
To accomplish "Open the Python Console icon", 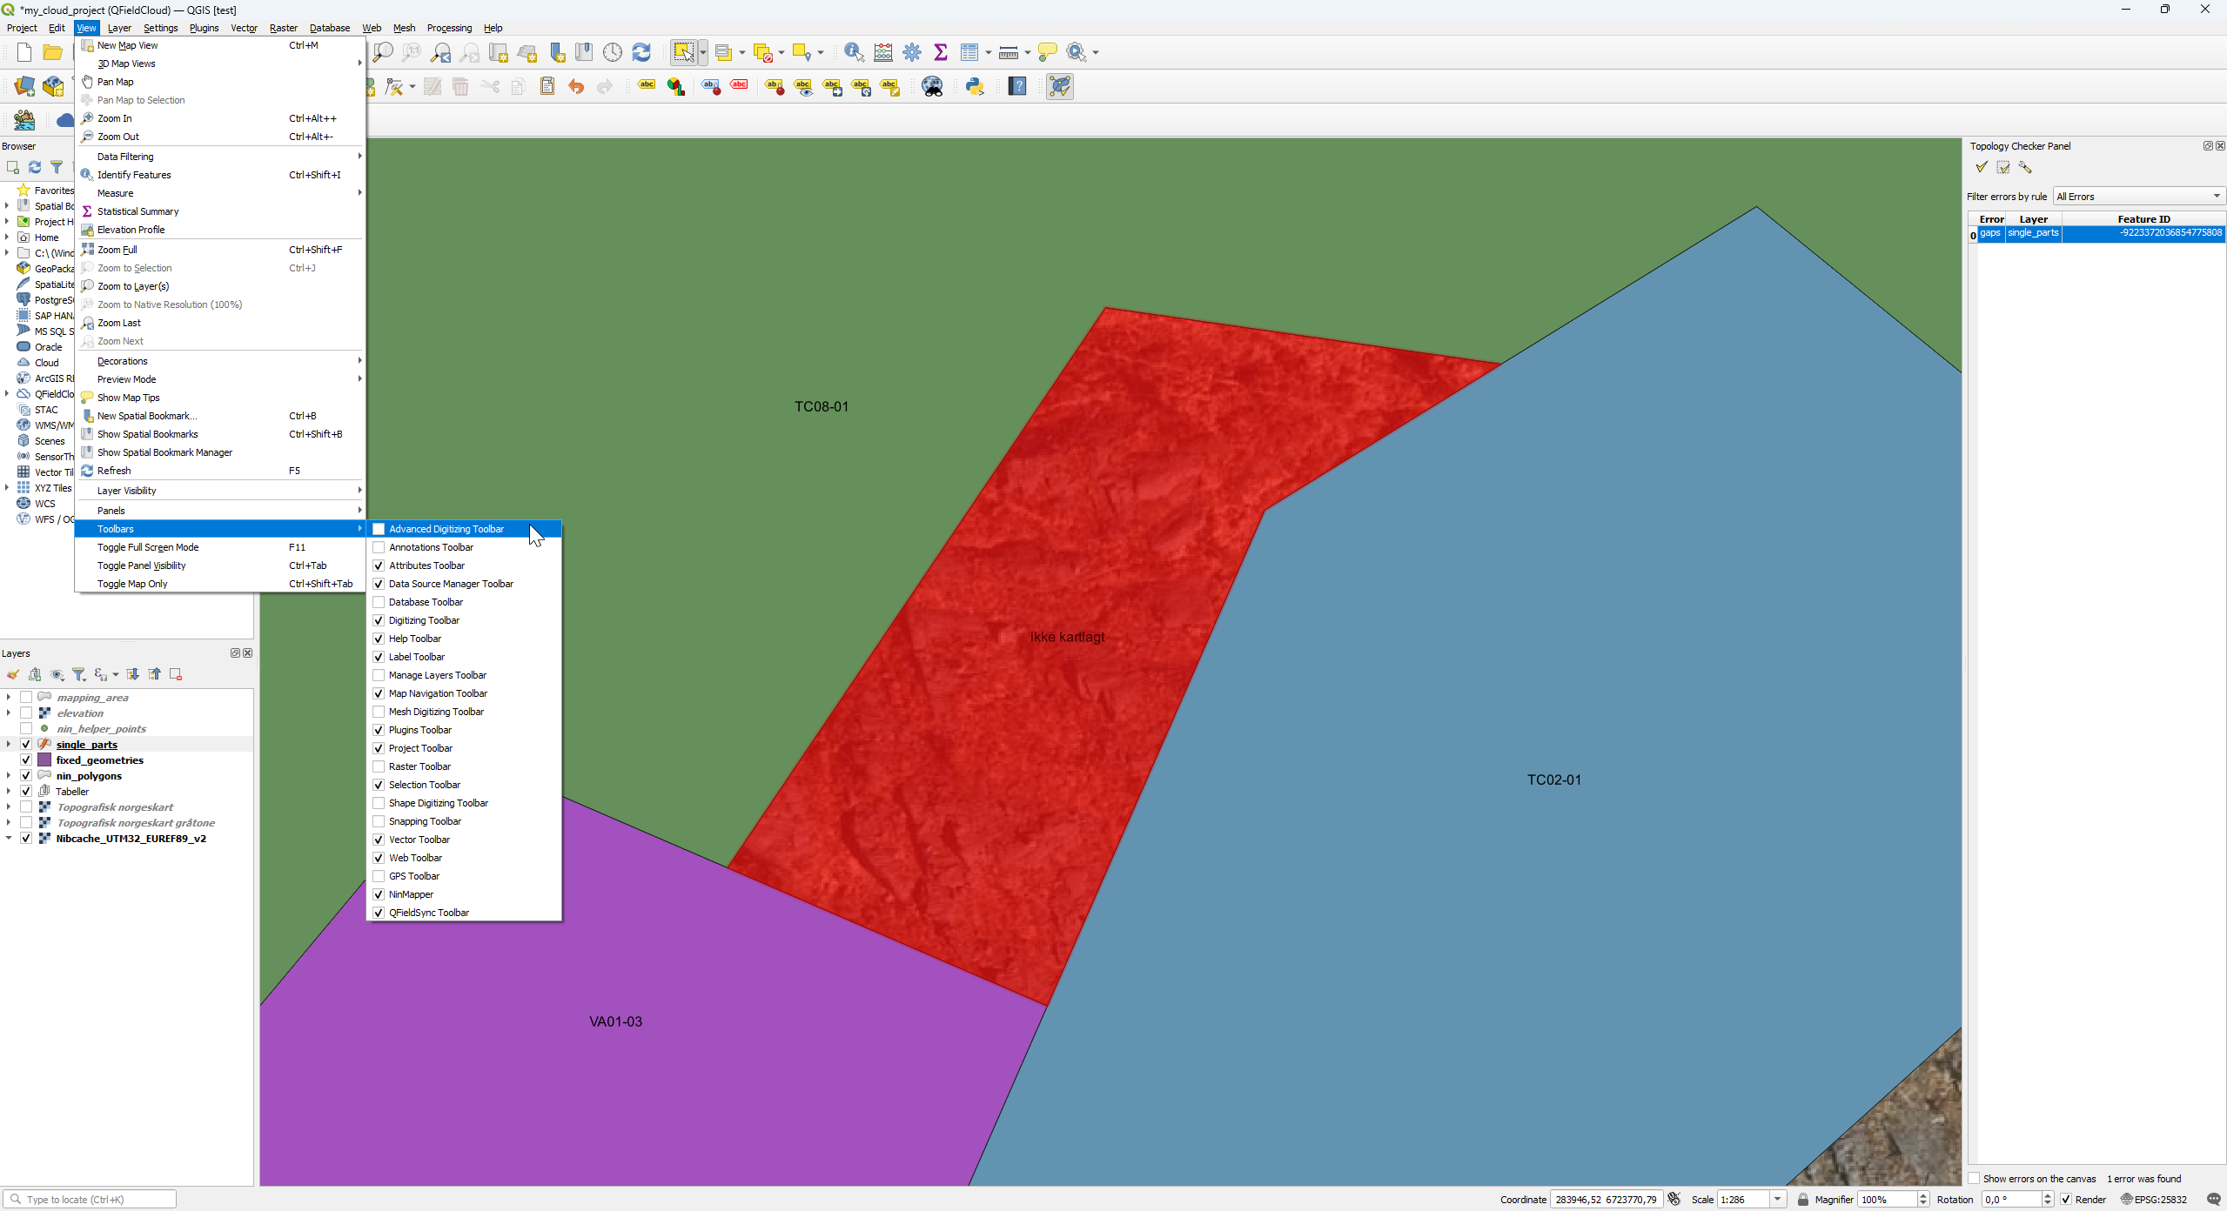I will point(974,86).
